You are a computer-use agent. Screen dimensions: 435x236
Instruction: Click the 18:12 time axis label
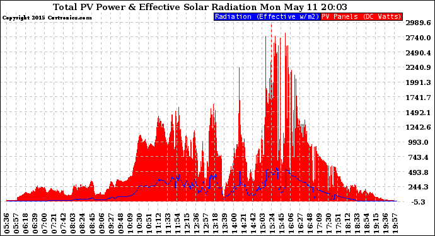coord(347,223)
